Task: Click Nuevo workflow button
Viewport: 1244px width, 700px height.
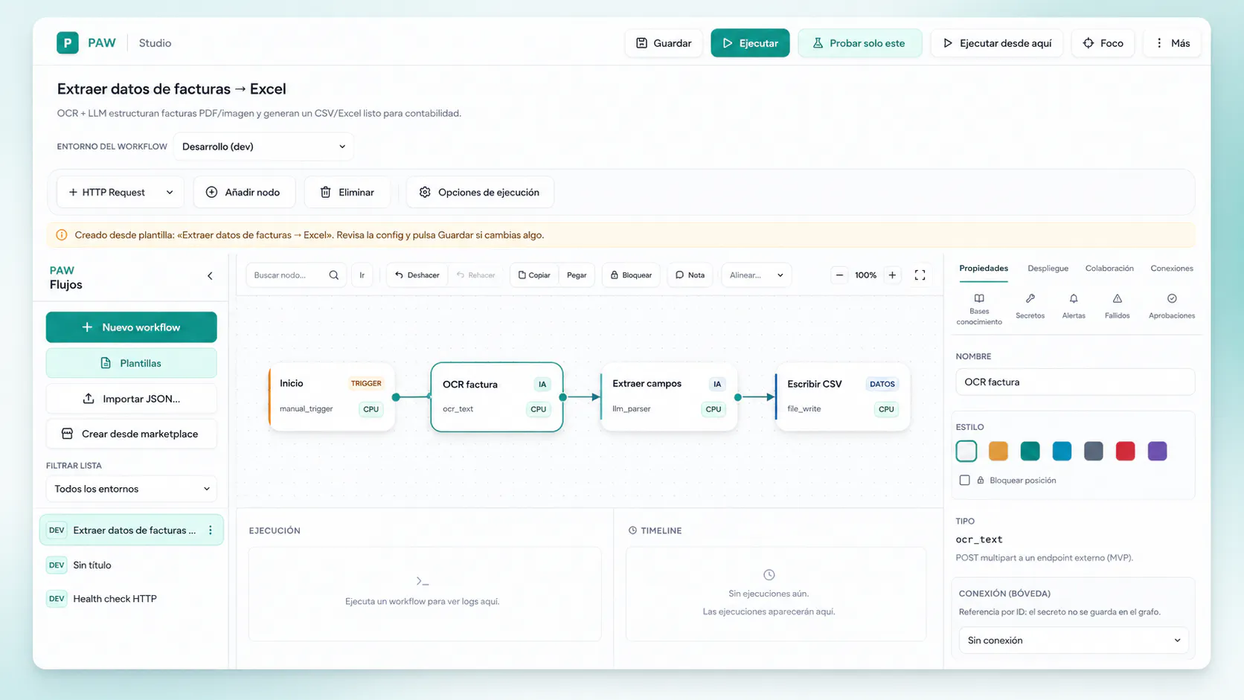Action: [132, 327]
